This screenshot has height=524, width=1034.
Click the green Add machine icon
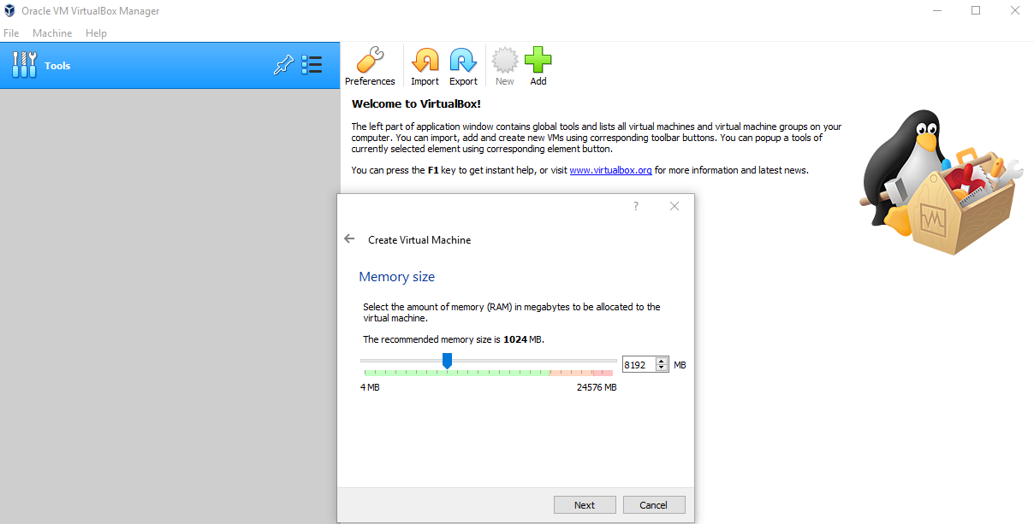[x=538, y=62]
